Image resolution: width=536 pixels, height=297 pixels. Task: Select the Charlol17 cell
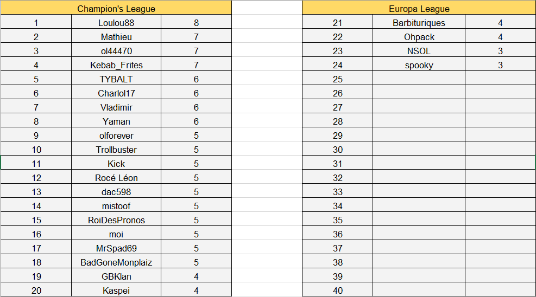click(x=116, y=93)
